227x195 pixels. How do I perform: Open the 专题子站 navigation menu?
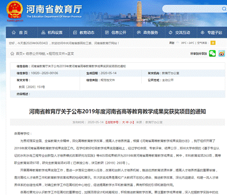pos(211,33)
